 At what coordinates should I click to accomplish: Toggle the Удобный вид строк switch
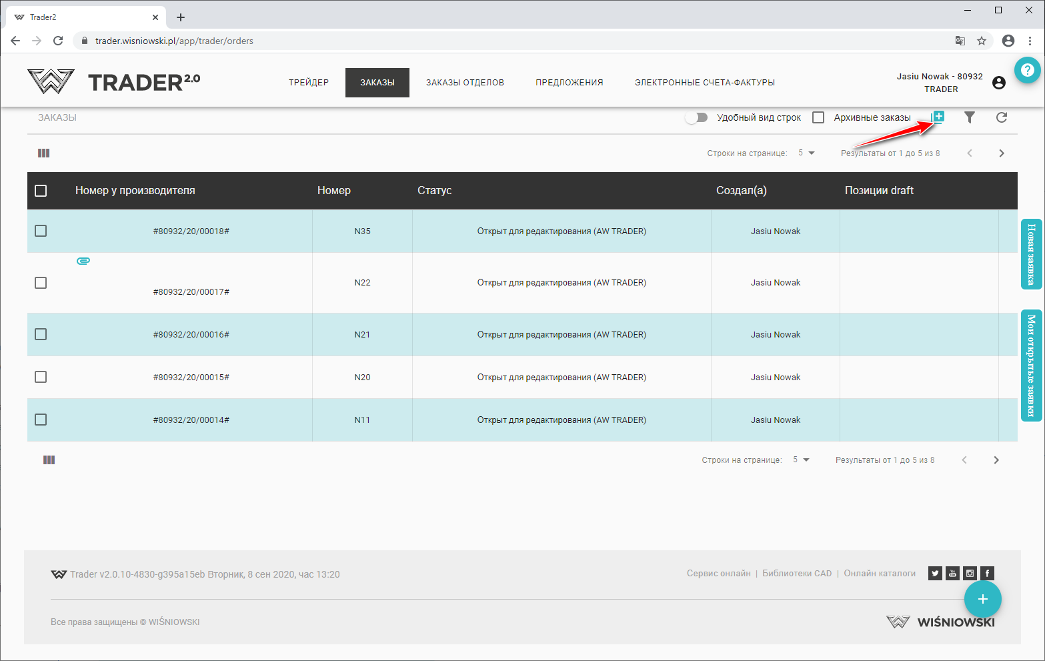coord(696,117)
